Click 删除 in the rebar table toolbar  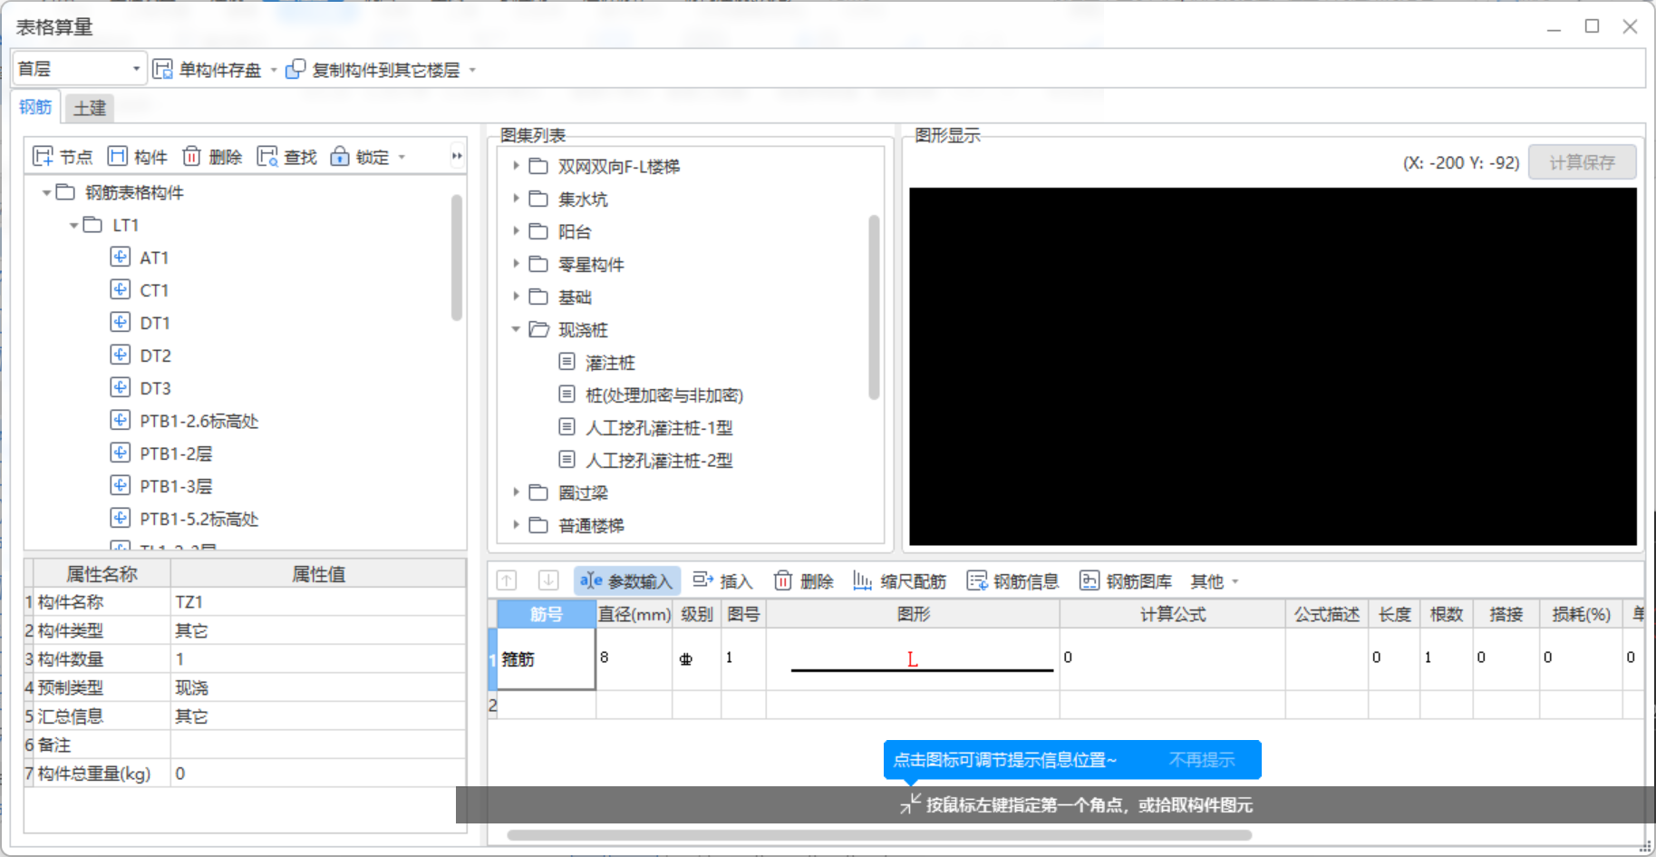[x=803, y=580]
